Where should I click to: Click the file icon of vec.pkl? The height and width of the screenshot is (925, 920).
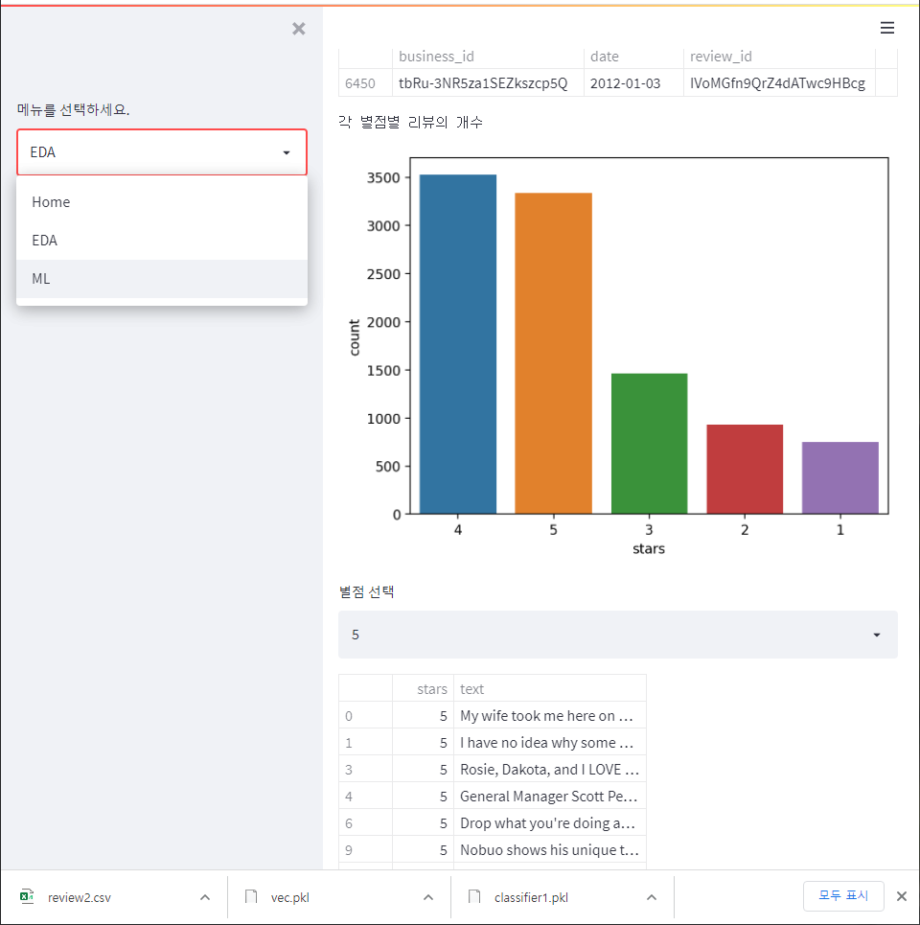pyautogui.click(x=251, y=896)
